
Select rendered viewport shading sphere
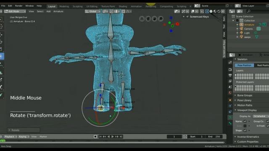coord(219,11)
